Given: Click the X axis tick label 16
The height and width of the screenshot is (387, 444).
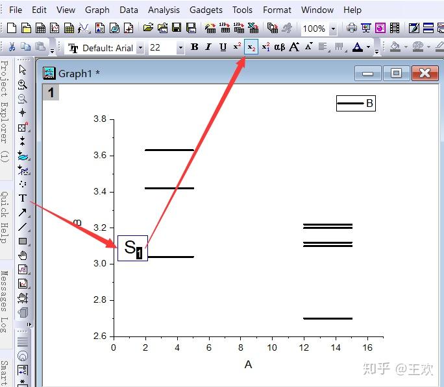Looking at the screenshot, I should pos(367,347).
